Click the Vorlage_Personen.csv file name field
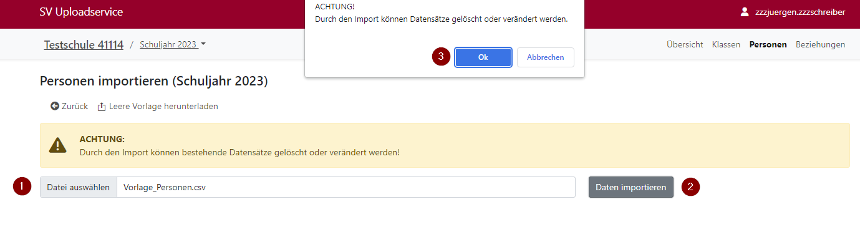Viewport: 860px width, 232px height. [346, 187]
